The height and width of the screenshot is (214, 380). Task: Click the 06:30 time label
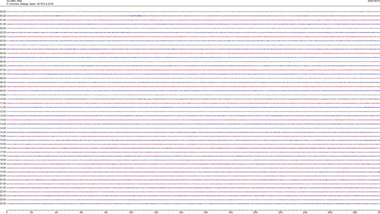3,66
